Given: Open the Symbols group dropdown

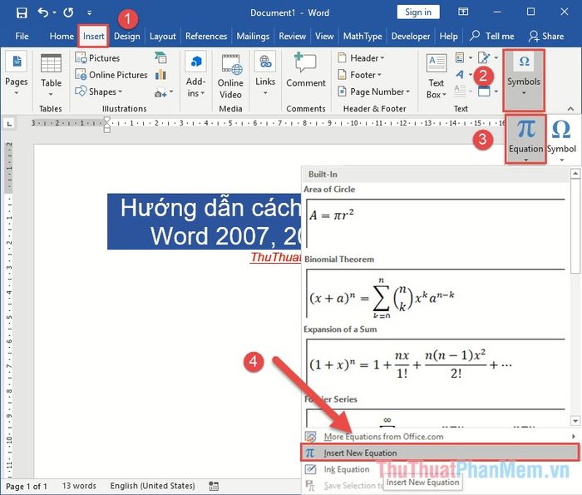Looking at the screenshot, I should 524,80.
